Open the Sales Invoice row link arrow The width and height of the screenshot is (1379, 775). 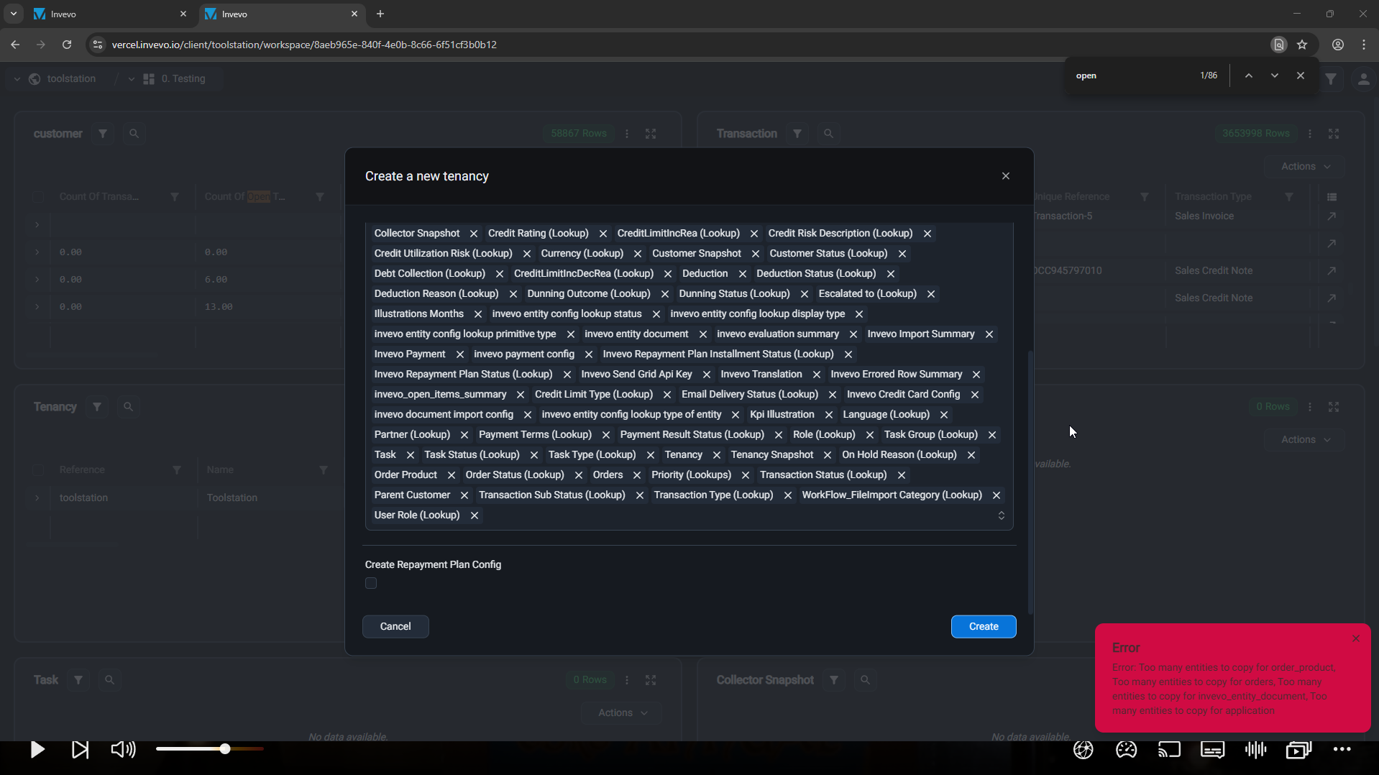(1332, 216)
